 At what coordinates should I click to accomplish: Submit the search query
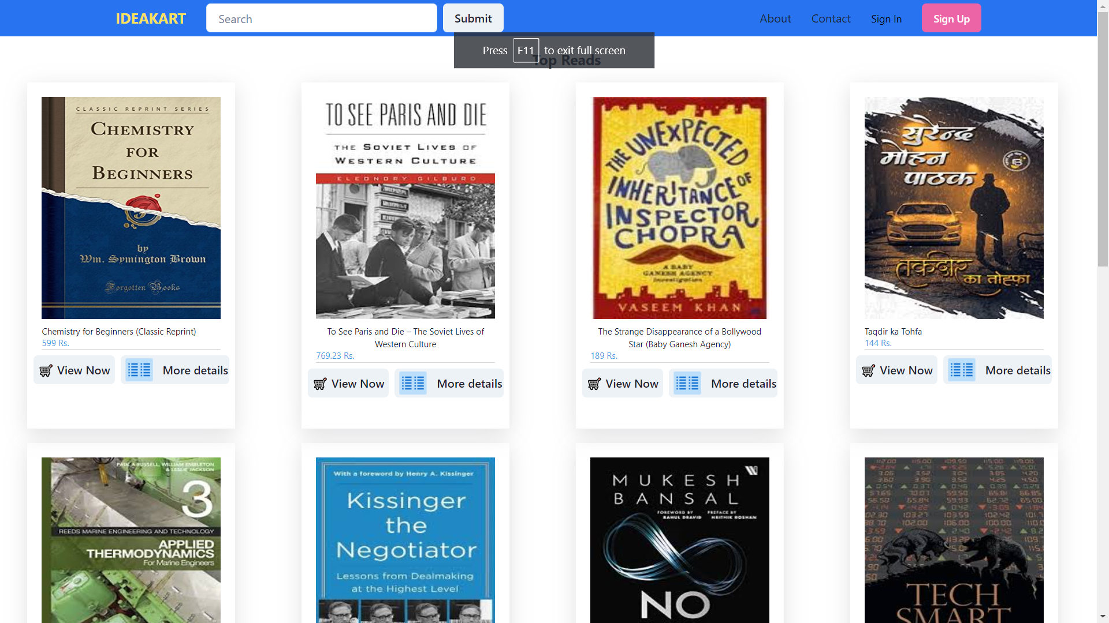tap(473, 18)
